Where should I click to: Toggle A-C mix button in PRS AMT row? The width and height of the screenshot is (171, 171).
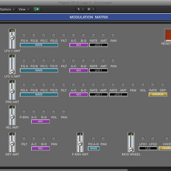point(74,85)
